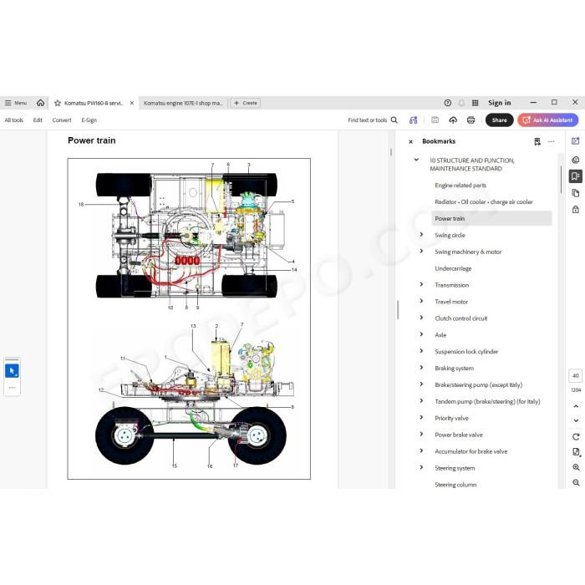Select the Power train bookmark

tap(491, 219)
